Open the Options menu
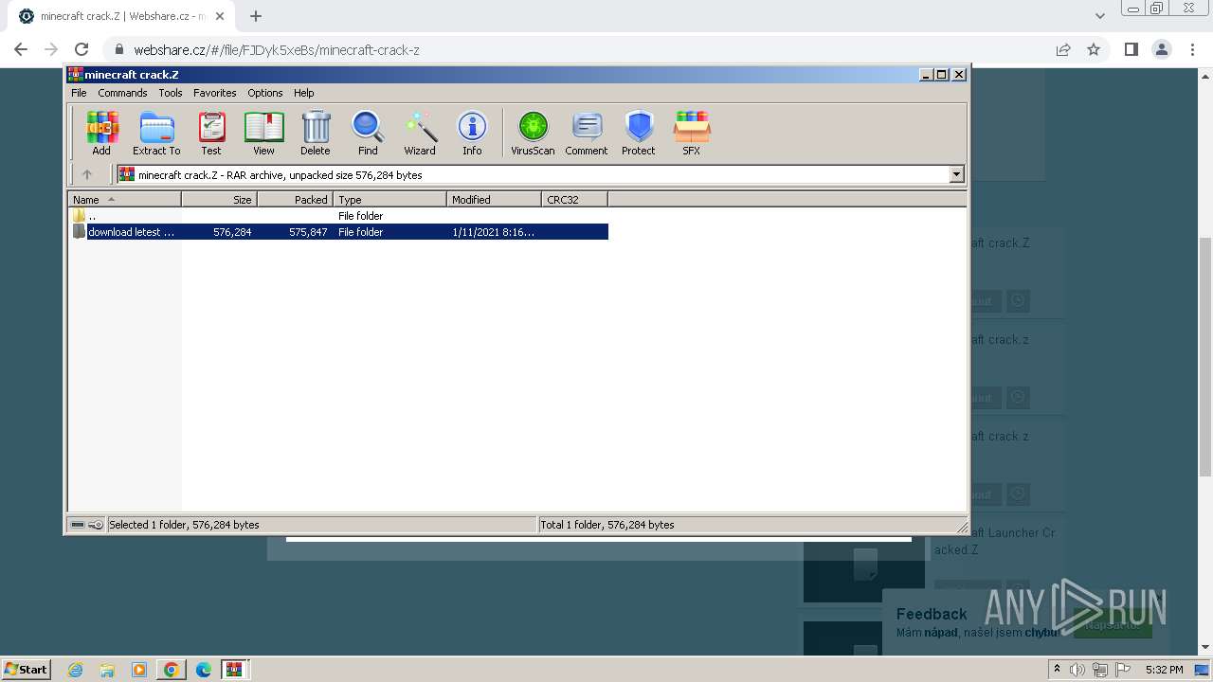1213x682 pixels. click(x=265, y=93)
